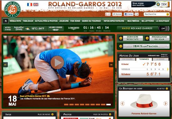The height and width of the screenshot is (119, 172).
Task: Show previous item in La Boutique carousel
Action: click(123, 104)
